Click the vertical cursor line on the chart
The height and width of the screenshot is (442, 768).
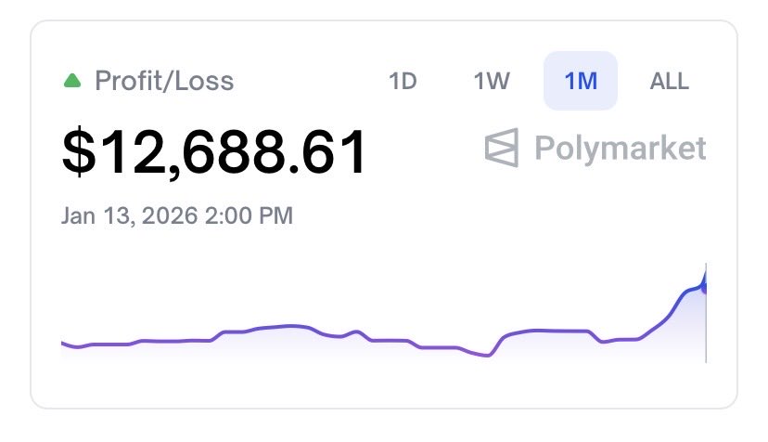pyautogui.click(x=706, y=313)
